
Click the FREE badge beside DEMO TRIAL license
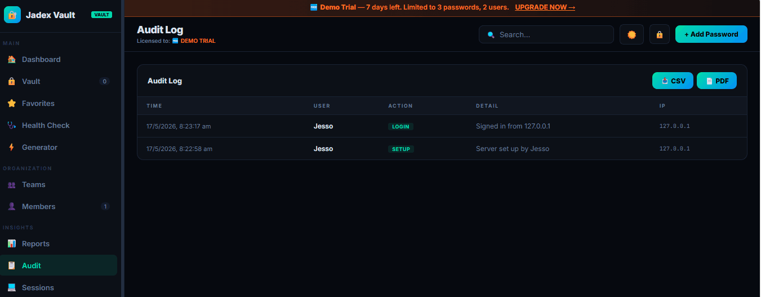click(175, 41)
